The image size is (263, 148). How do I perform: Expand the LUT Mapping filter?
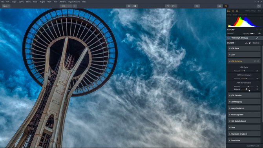244,102
